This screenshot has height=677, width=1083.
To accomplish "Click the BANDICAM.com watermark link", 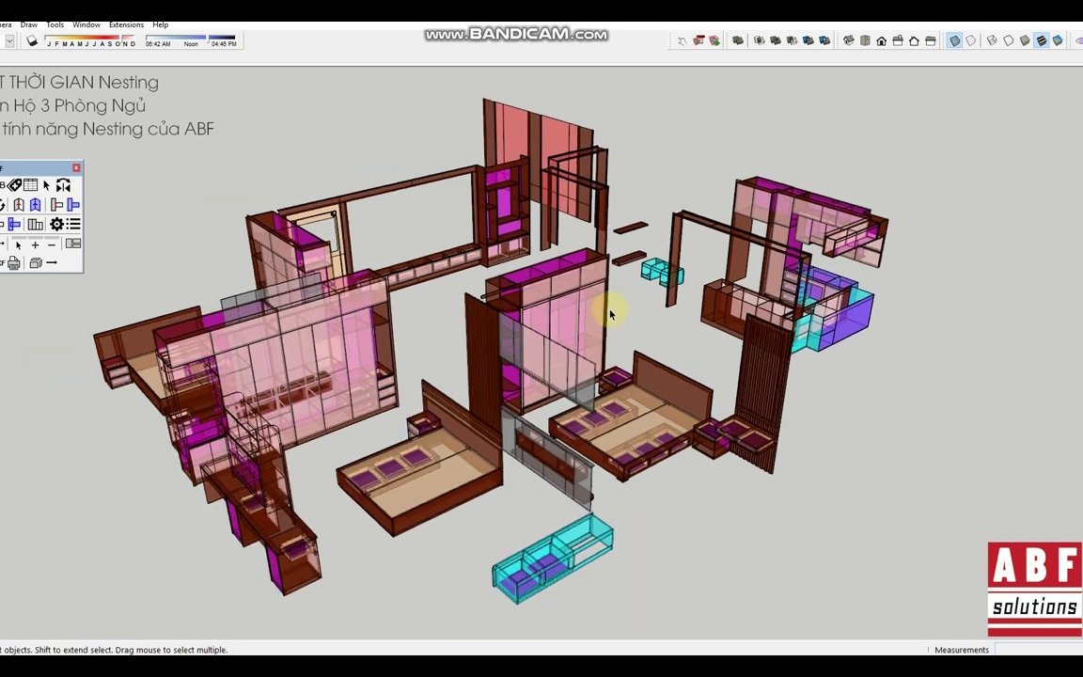I will (x=516, y=34).
